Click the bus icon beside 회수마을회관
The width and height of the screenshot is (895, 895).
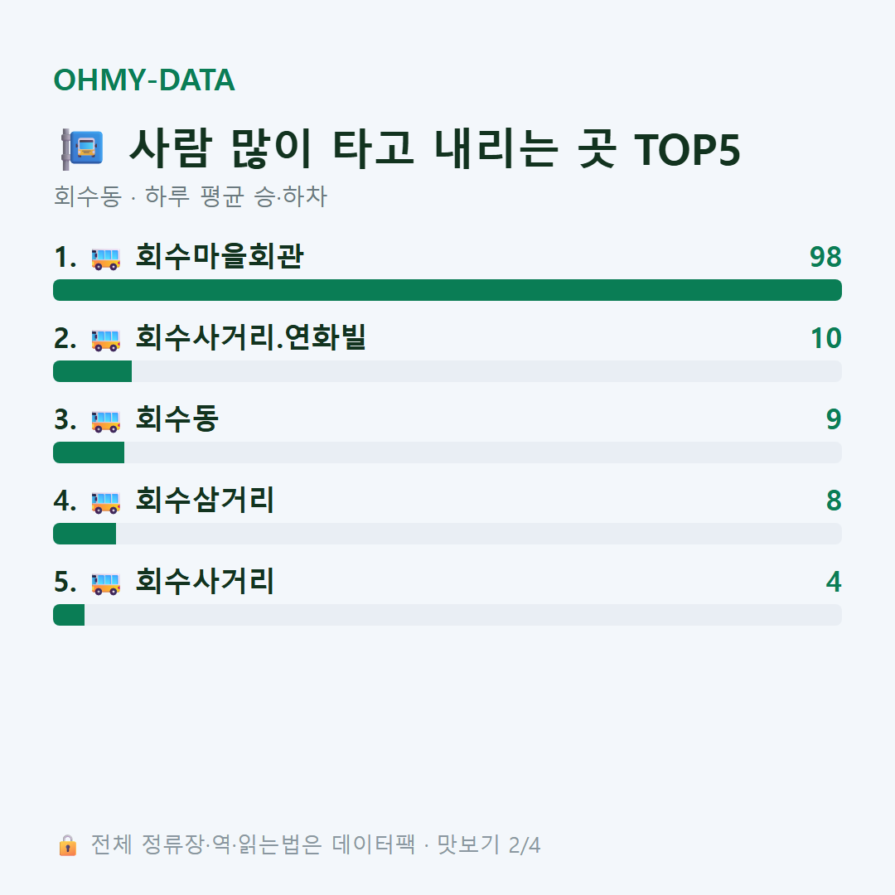pyautogui.click(x=106, y=258)
